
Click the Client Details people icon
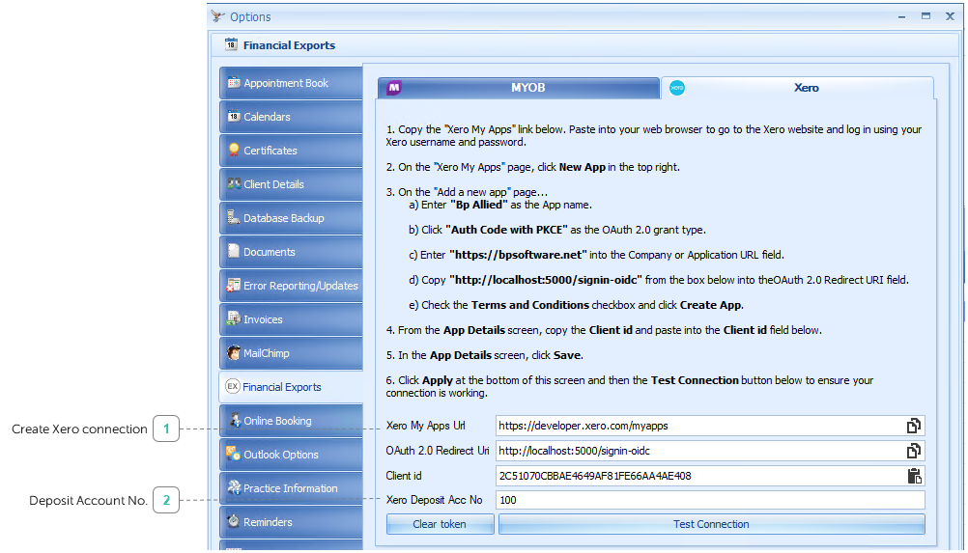(234, 183)
